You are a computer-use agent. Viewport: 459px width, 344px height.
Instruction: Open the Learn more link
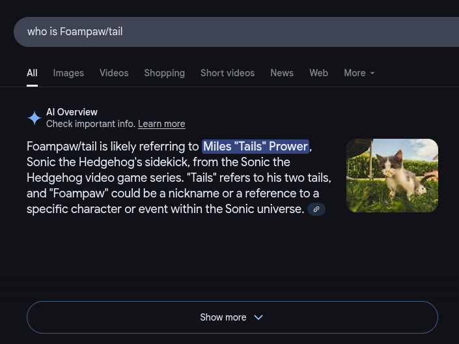tap(161, 124)
